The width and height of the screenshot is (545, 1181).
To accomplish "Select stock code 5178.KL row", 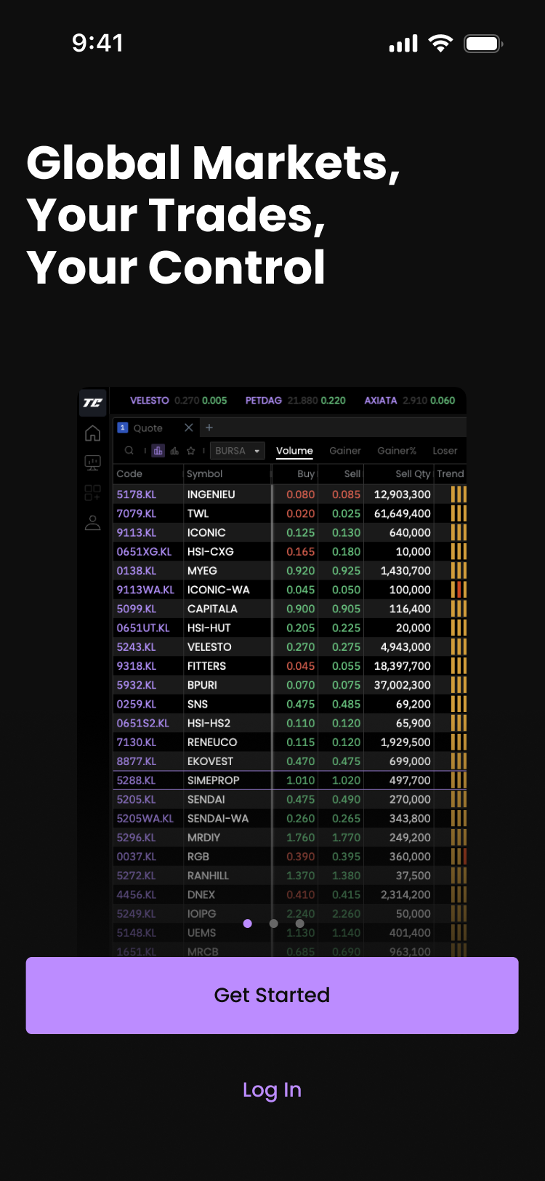I will point(137,495).
